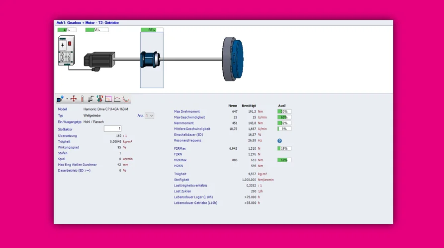Screen dimensions: 444x248
Task: Open the red curve chart icon
Action: pyautogui.click(x=117, y=99)
